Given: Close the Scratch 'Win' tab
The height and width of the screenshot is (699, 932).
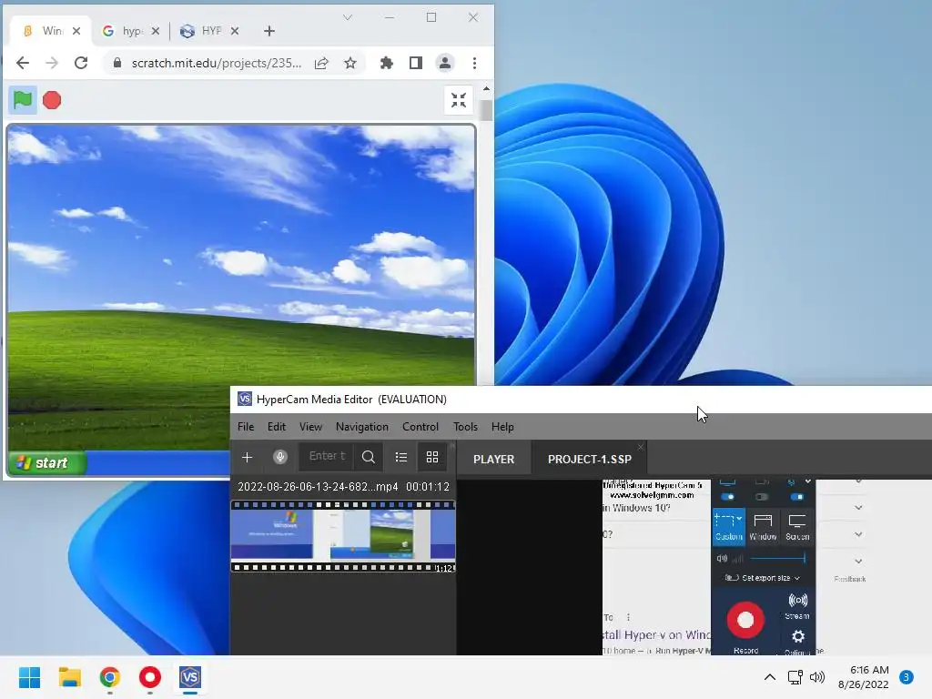Looking at the screenshot, I should (76, 31).
